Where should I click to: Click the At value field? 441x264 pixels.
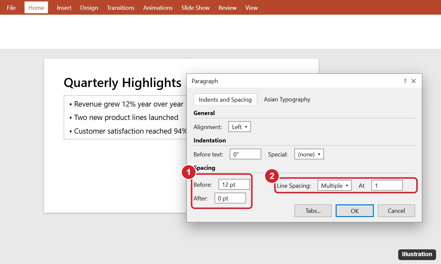(387, 185)
